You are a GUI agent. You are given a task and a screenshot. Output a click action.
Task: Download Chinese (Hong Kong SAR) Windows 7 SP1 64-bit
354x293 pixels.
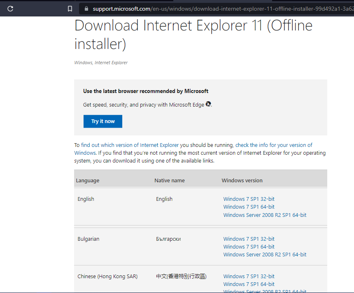click(249, 284)
